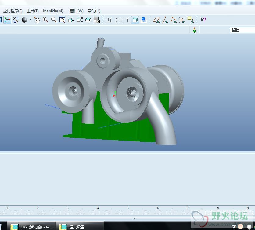This screenshot has width=255, height=230.
Task: Toggle the spin center display icon
Action: [x=7, y=20]
